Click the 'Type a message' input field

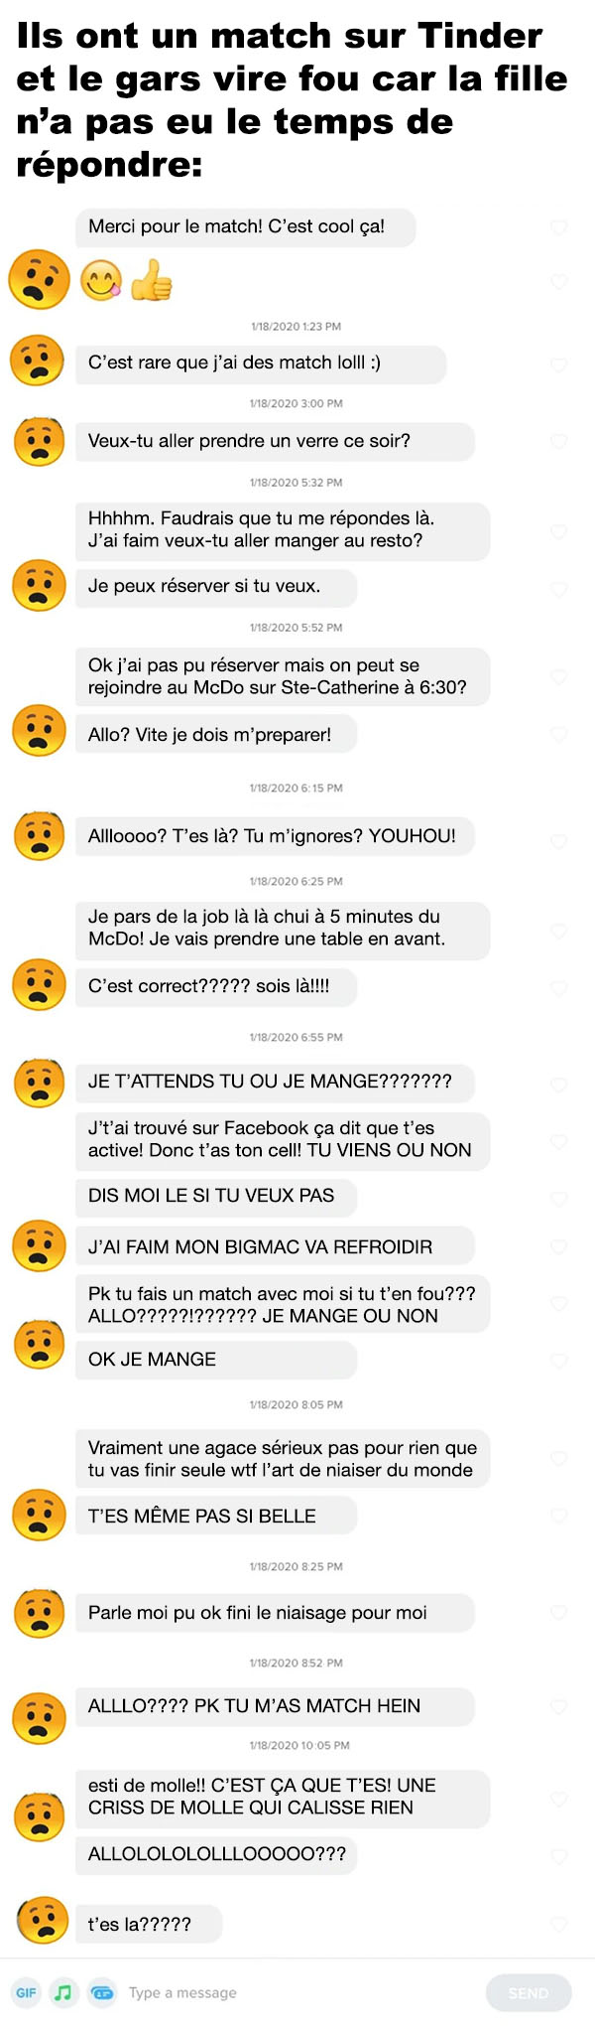pos(297,1992)
